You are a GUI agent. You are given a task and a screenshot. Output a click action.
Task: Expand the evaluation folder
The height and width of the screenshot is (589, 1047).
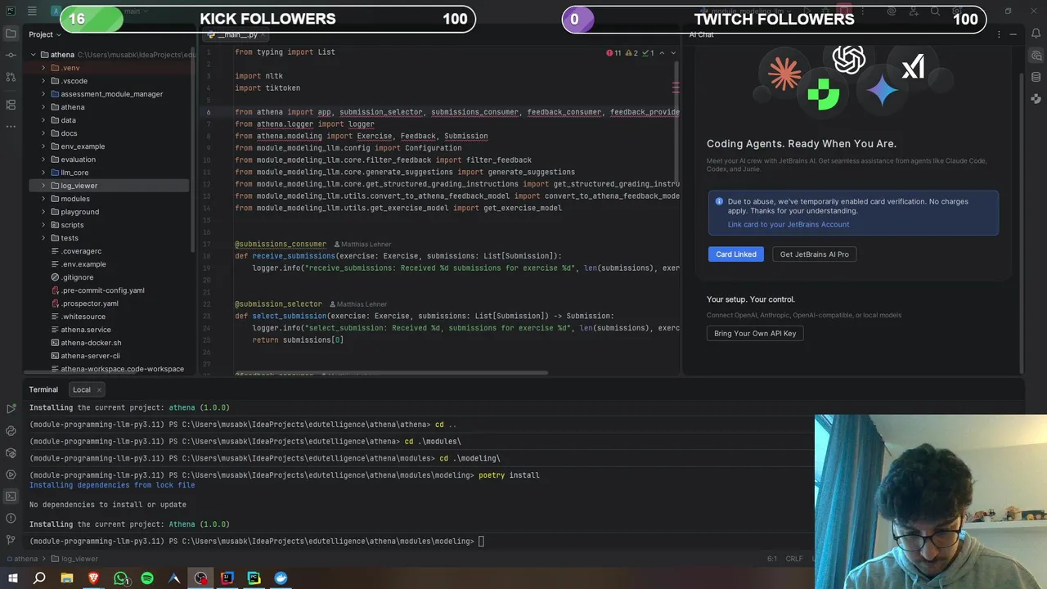tap(43, 160)
